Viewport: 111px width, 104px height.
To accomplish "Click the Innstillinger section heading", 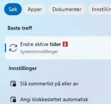I will tap(23, 68).
